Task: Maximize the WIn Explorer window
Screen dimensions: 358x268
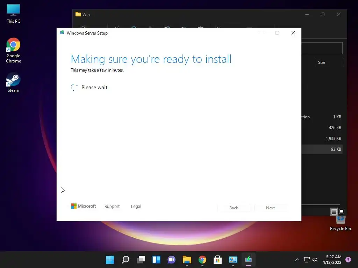Action: pos(323,14)
